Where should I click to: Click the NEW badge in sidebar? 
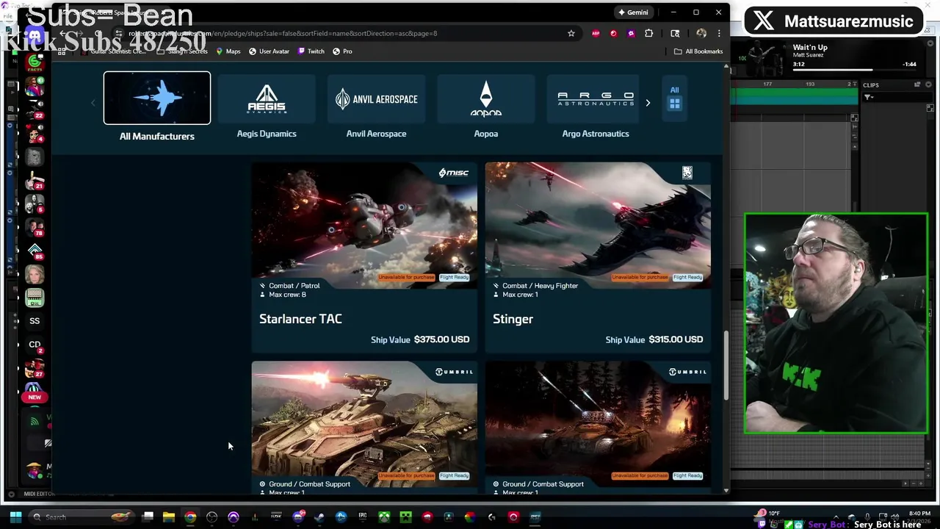coord(35,397)
